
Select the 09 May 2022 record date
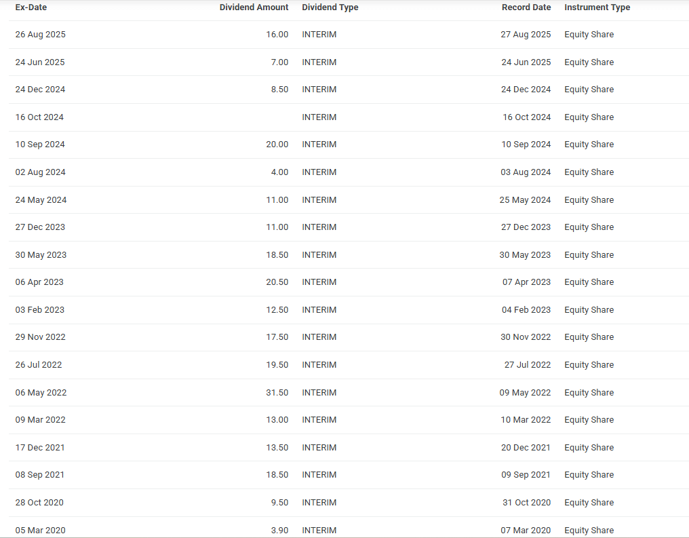tap(525, 393)
